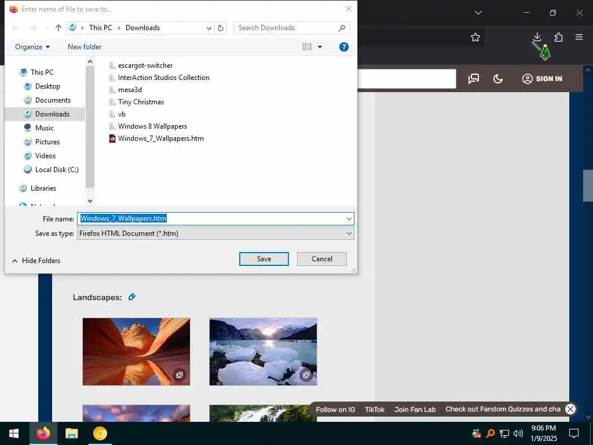The image size is (593, 445).
Task: Open the Save as type dropdown
Action: click(215, 234)
